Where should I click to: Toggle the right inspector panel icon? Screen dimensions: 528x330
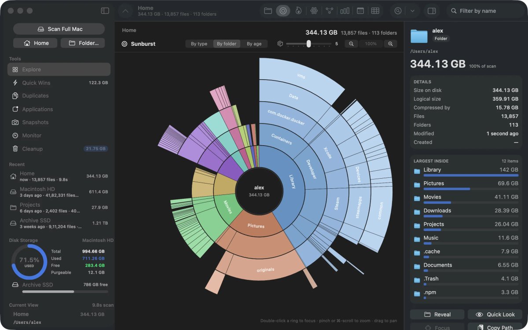(x=432, y=11)
